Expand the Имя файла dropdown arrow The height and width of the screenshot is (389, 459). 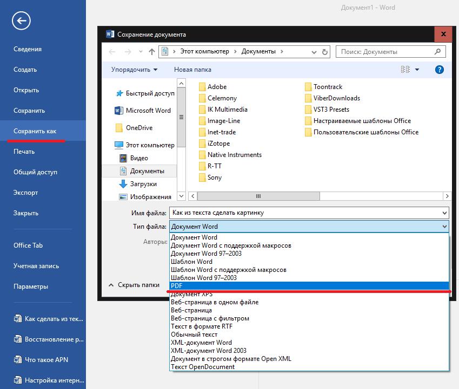tap(444, 213)
